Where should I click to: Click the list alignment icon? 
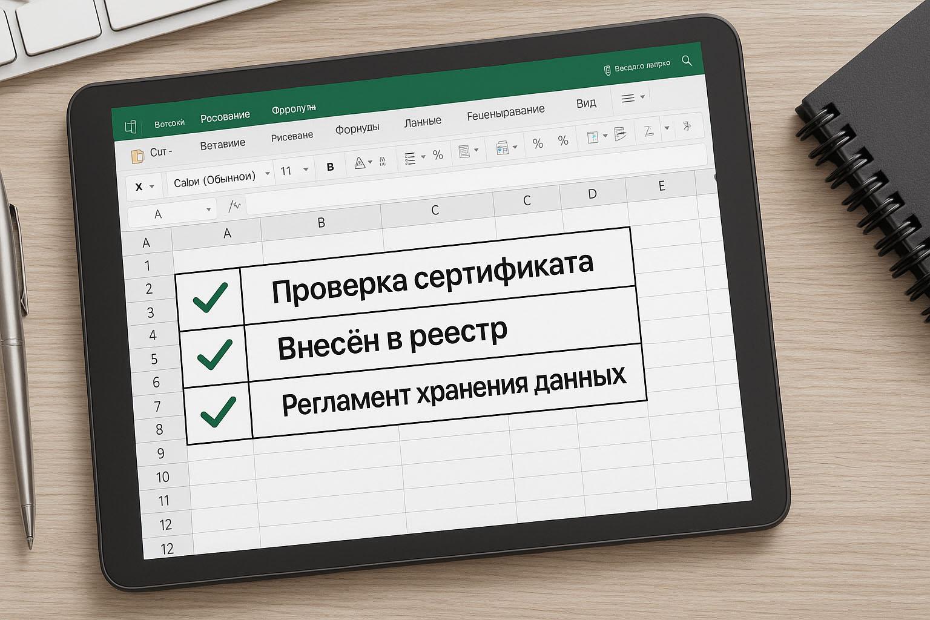[410, 159]
